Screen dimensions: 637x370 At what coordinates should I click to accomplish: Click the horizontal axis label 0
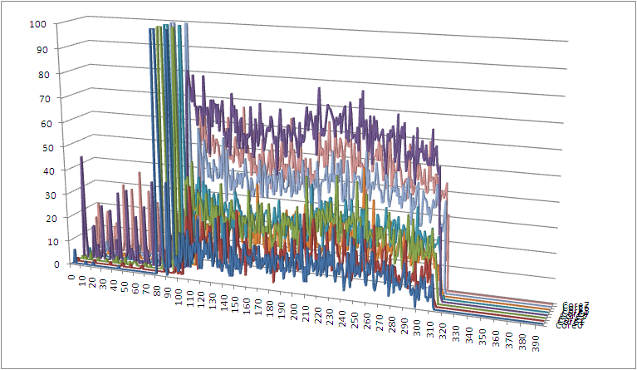pos(72,278)
